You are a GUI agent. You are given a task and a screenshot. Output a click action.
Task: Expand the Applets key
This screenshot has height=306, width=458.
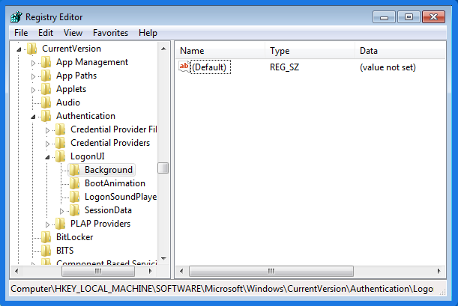pos(33,90)
